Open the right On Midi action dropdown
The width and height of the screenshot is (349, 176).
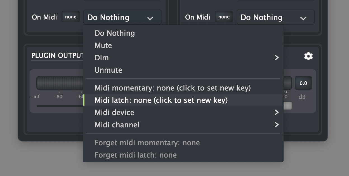(x=275, y=17)
